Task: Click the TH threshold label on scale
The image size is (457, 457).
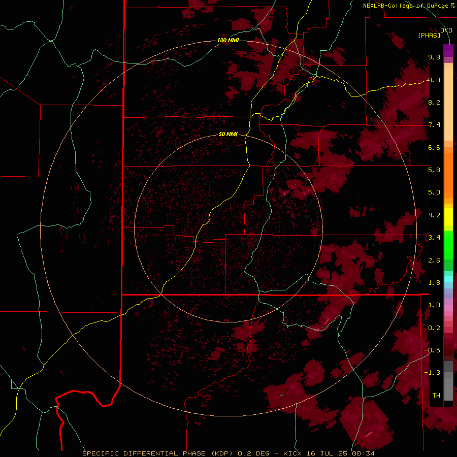Action: (436, 396)
